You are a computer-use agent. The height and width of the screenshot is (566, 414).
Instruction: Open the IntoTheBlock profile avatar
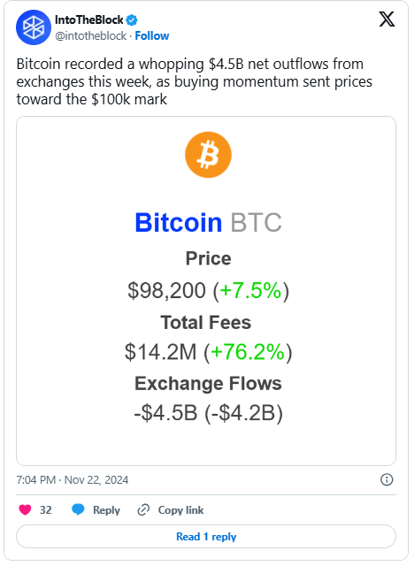pos(34,27)
